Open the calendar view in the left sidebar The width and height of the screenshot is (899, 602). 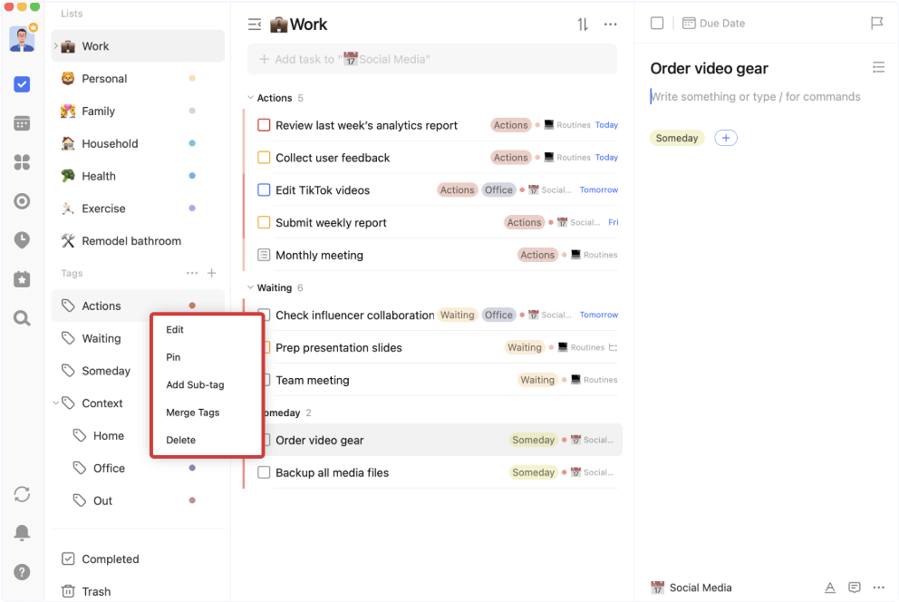point(22,122)
